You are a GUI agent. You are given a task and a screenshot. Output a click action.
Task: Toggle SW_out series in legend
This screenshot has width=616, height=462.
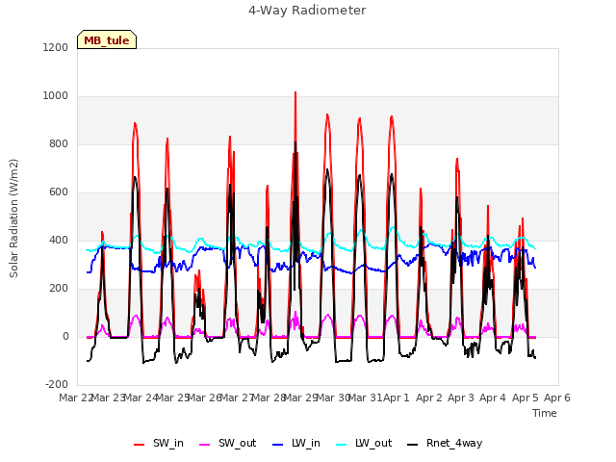click(x=228, y=444)
